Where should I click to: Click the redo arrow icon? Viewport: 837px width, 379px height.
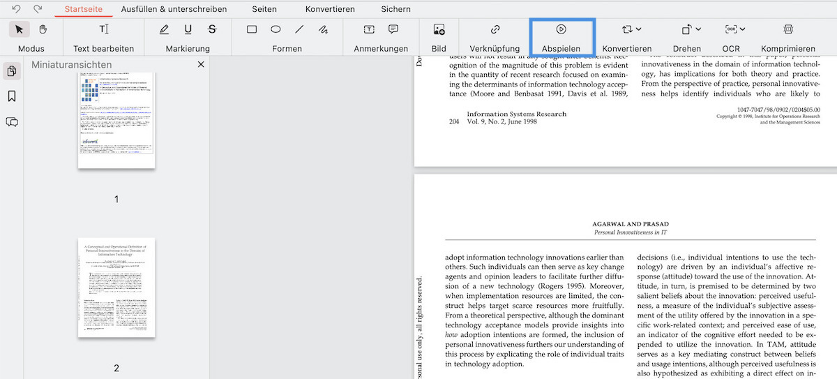pos(38,9)
